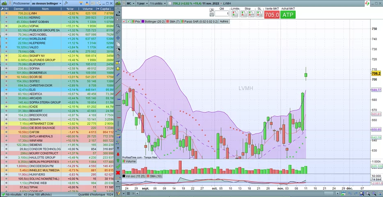
Task: Select the ruler measurement tool
Action: [x=118, y=32]
